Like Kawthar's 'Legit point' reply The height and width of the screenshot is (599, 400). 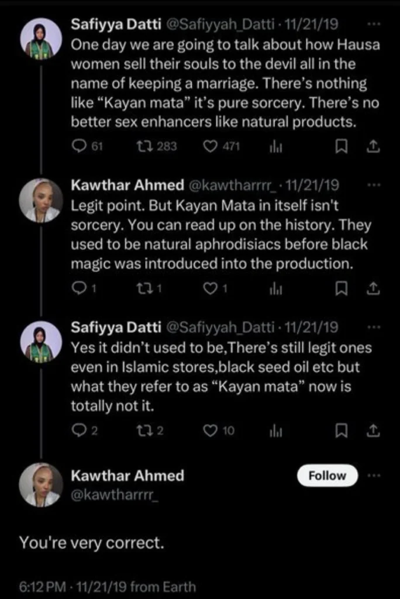pos(209,288)
